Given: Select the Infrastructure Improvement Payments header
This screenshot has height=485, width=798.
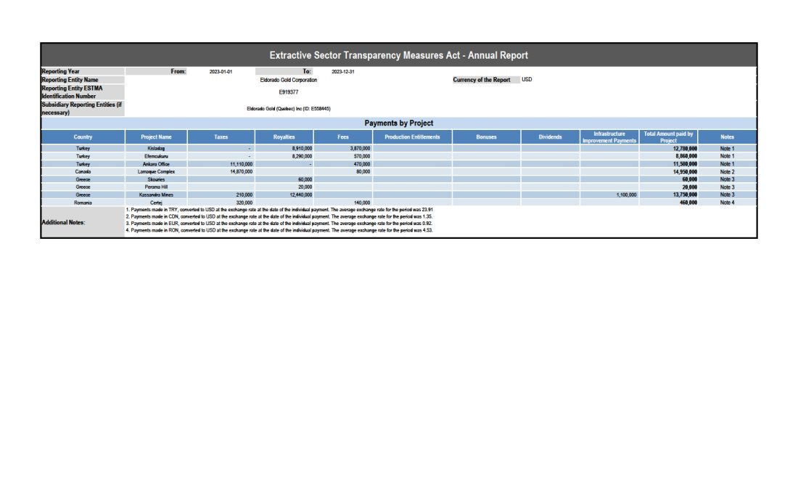Looking at the screenshot, I should click(609, 137).
